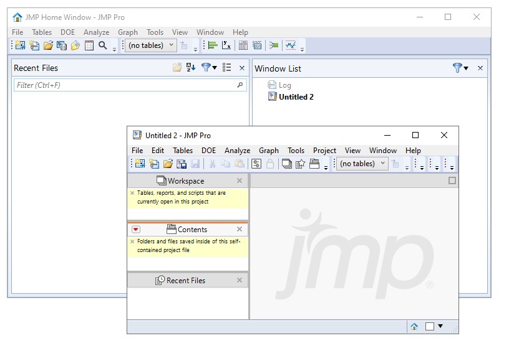519x351 pixels.
Task: Click the green Distribution bars icon
Action: click(213, 45)
